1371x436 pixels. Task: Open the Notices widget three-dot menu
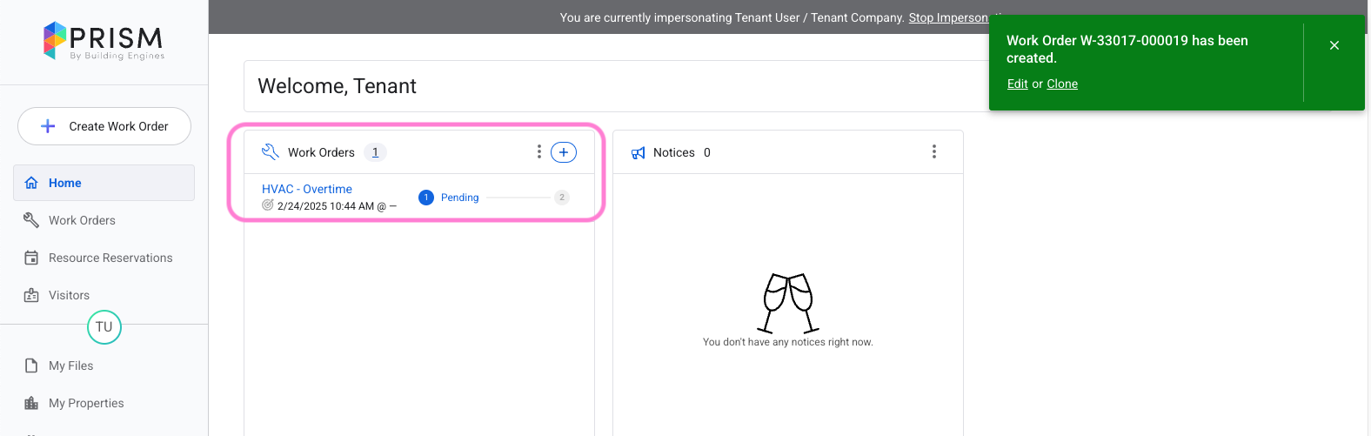tap(934, 152)
